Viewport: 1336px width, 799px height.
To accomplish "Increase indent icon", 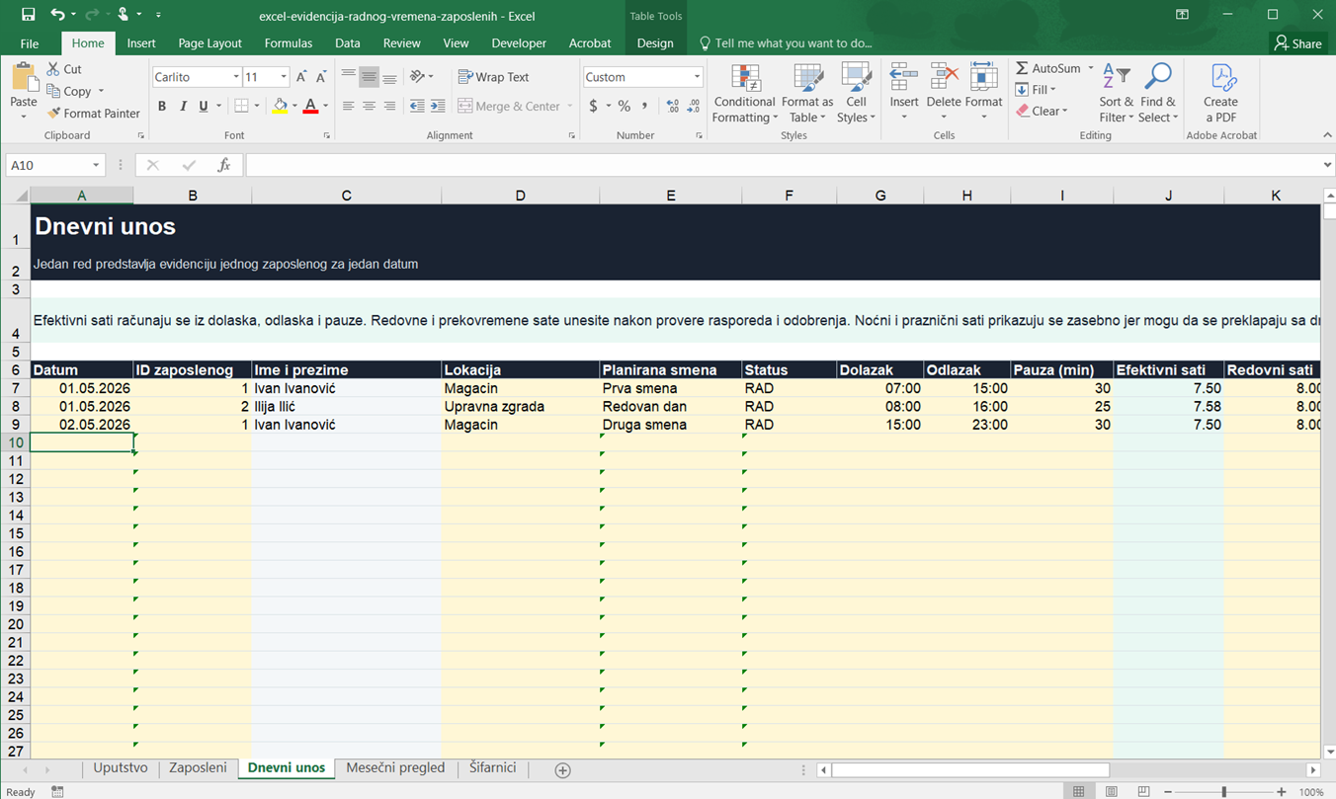I will (x=438, y=106).
